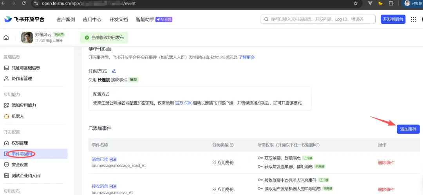Click the search magnifier icon
Screen dimensions: 423x195
point(266,20)
